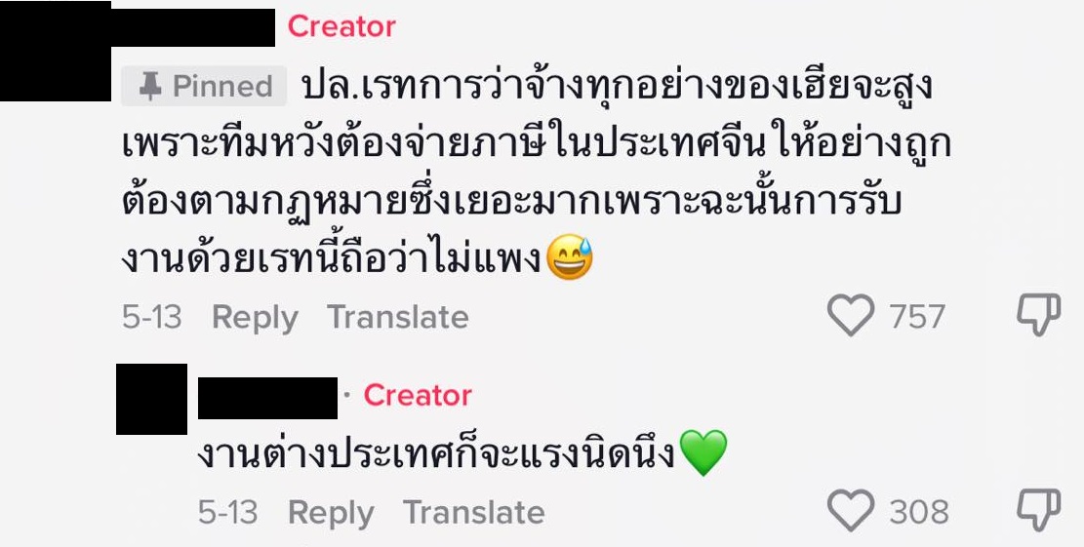Translate the pinned Thai comment

pyautogui.click(x=398, y=318)
